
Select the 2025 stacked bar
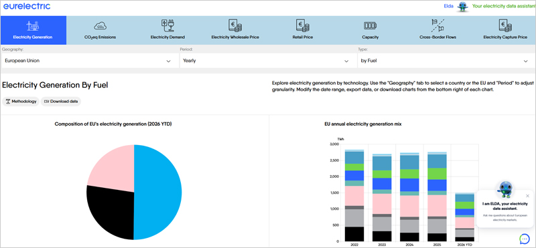coord(437,197)
